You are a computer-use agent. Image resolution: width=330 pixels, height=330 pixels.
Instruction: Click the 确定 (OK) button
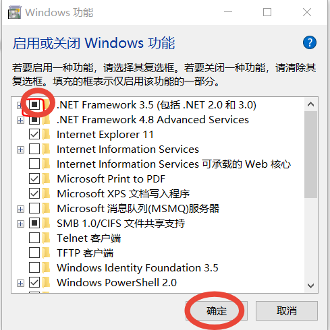click(217, 310)
